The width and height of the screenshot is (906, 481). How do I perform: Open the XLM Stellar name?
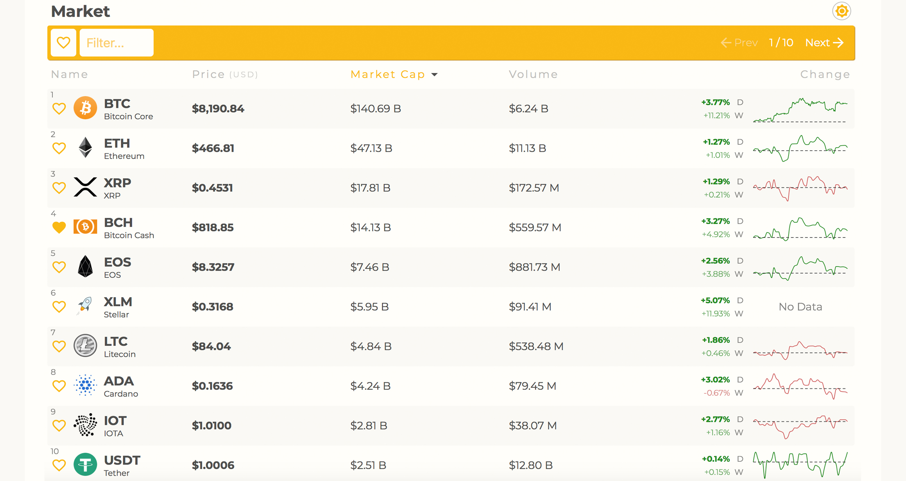point(118,307)
